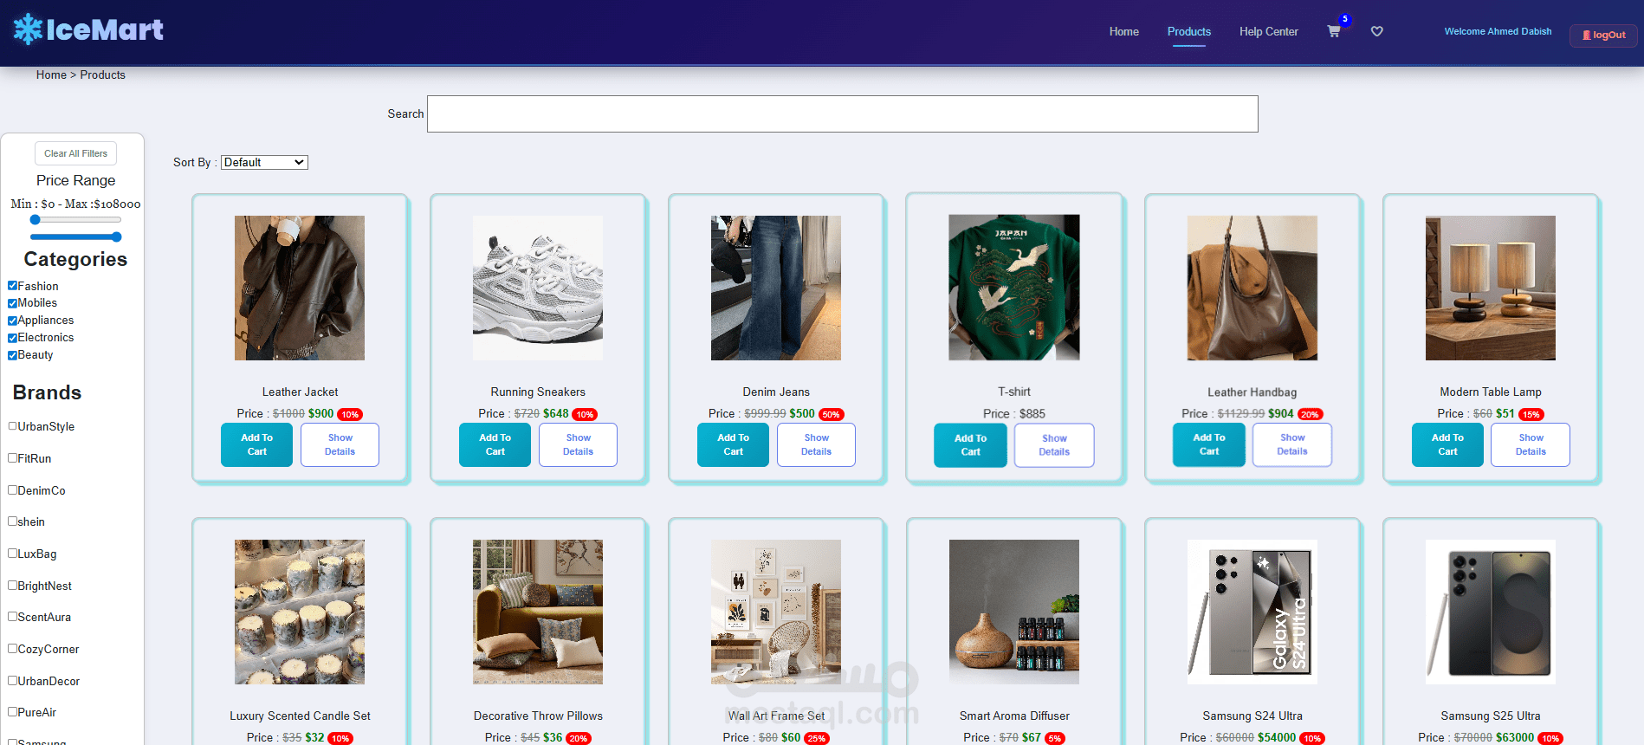Adjust the maximum price slider

116,236
